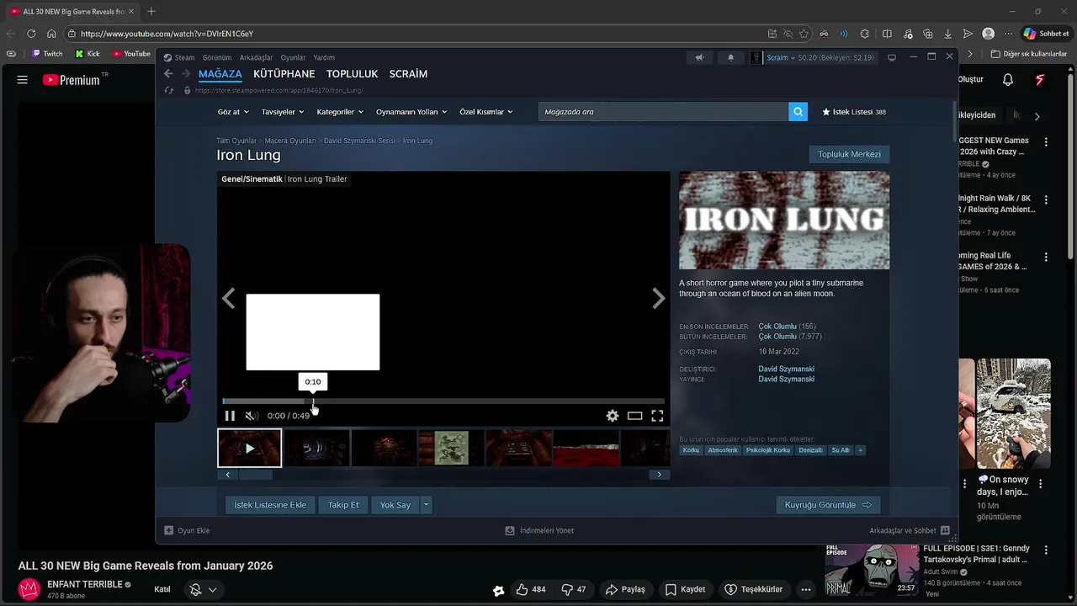The image size is (1077, 606).
Task: Select the red blood ocean thumbnail
Action: click(586, 448)
